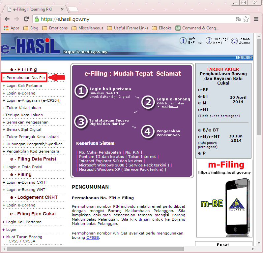The width and height of the screenshot is (263, 253).
Task: Go to Laman Utama home icon
Action: click(234, 41)
